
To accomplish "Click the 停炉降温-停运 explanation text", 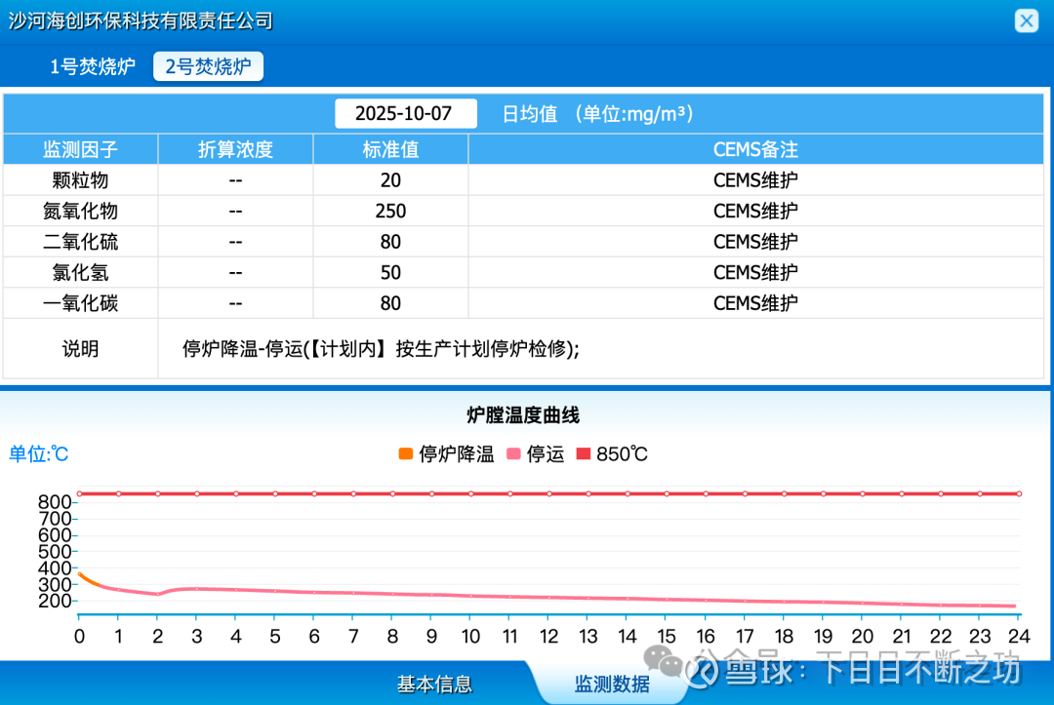I will (381, 349).
